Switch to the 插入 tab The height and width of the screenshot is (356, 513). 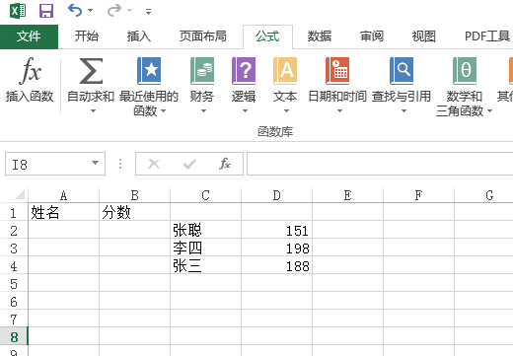(139, 36)
